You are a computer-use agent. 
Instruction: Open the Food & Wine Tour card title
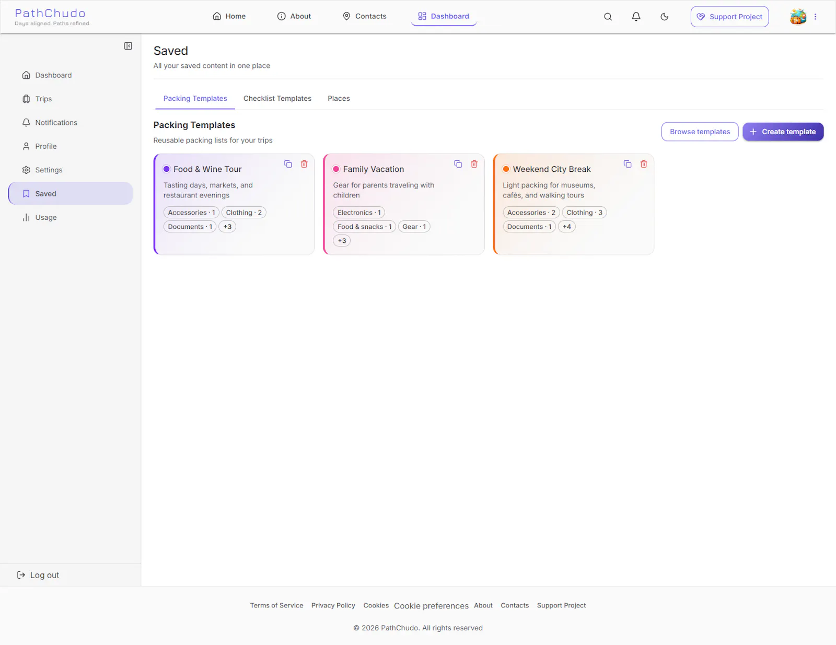coord(207,169)
